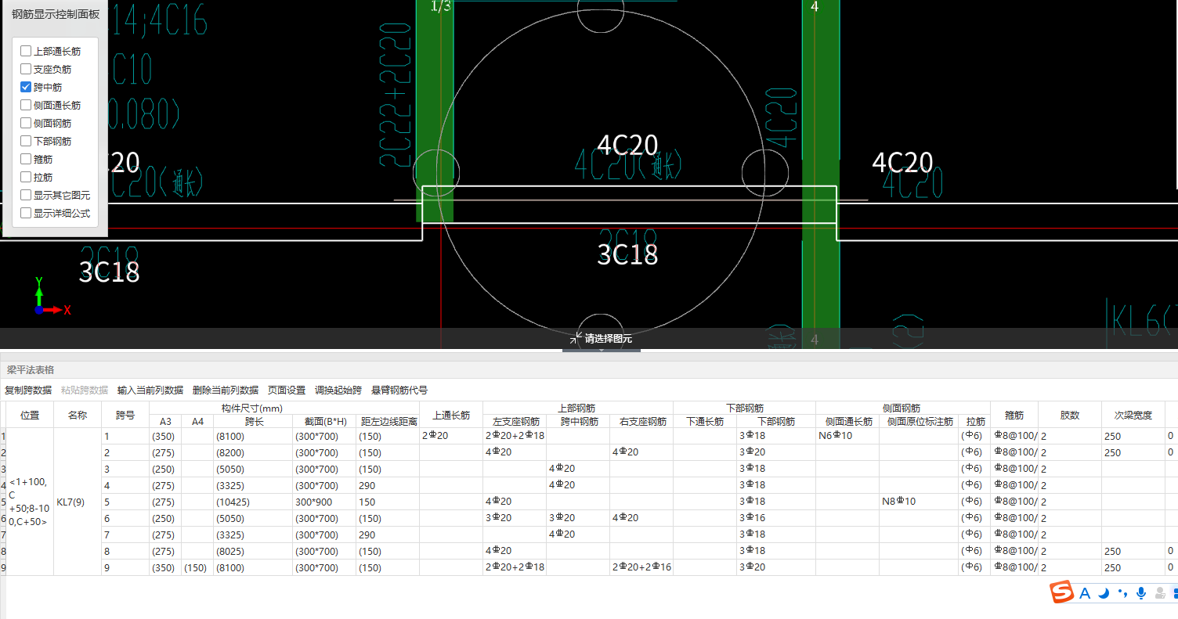Screen dimensions: 1178x619
Task: Select the 下通长筋 column header
Action: (x=705, y=421)
